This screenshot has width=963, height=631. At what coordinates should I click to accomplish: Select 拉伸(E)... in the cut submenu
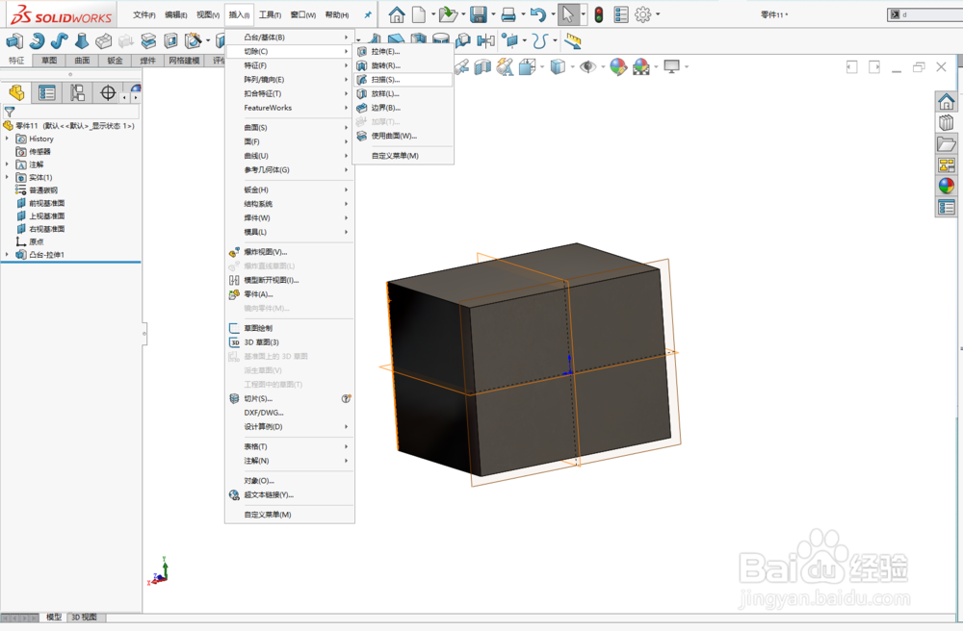point(403,52)
